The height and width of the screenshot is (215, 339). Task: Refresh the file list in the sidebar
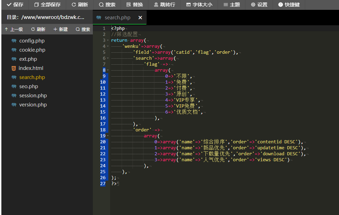click(x=38, y=29)
